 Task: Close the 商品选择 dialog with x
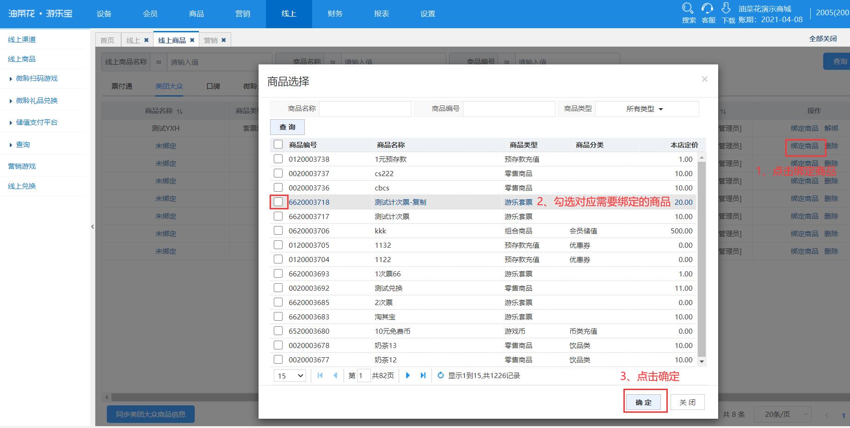click(x=704, y=79)
